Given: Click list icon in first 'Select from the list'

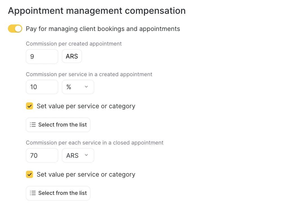Looking at the screenshot, I should coord(33,125).
